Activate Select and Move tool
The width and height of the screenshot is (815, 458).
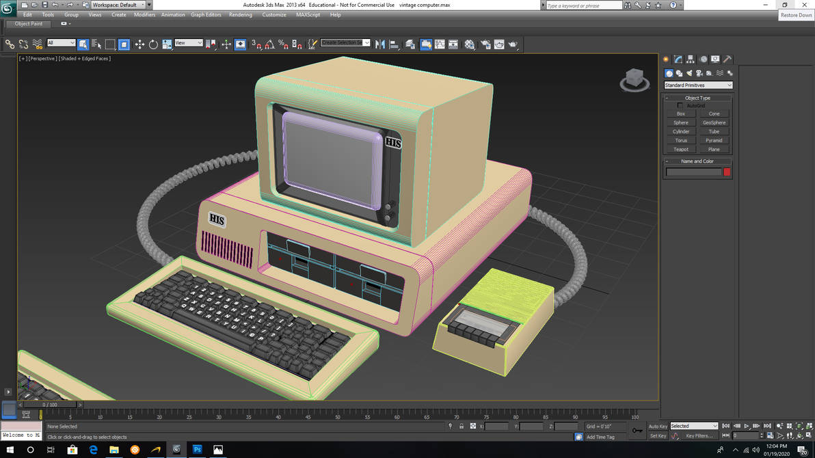point(139,44)
